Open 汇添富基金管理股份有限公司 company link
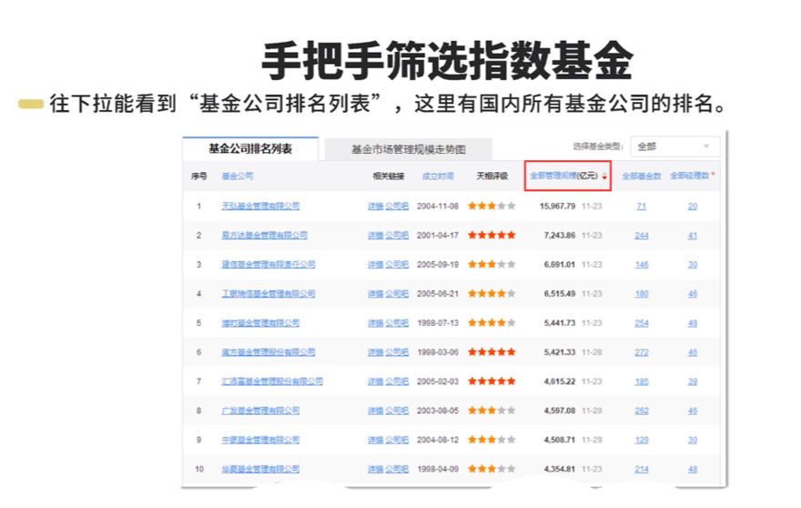 [272, 381]
